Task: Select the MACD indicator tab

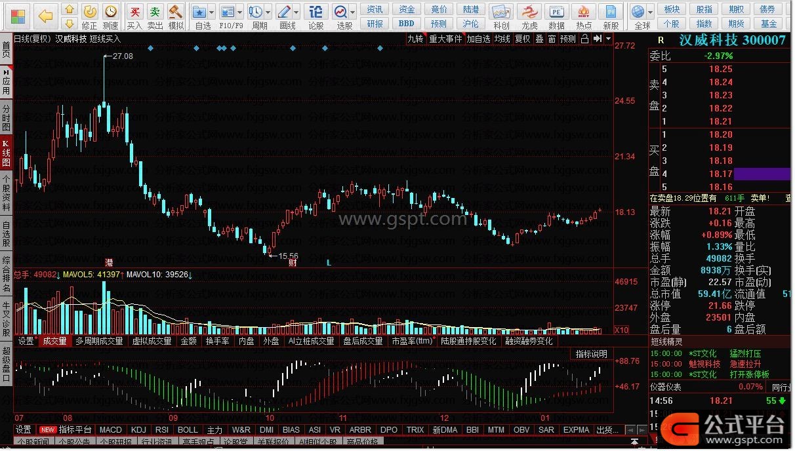Action: pyautogui.click(x=111, y=430)
